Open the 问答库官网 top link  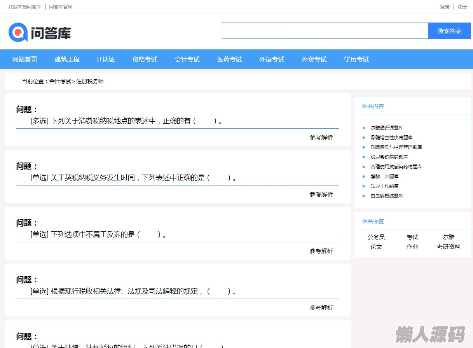tap(61, 7)
